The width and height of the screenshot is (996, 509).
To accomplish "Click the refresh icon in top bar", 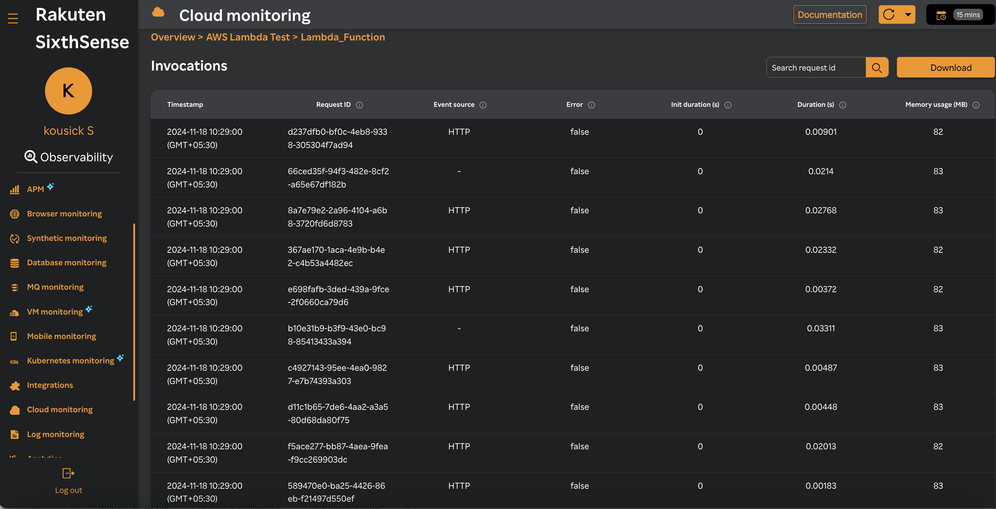I will click(x=889, y=15).
